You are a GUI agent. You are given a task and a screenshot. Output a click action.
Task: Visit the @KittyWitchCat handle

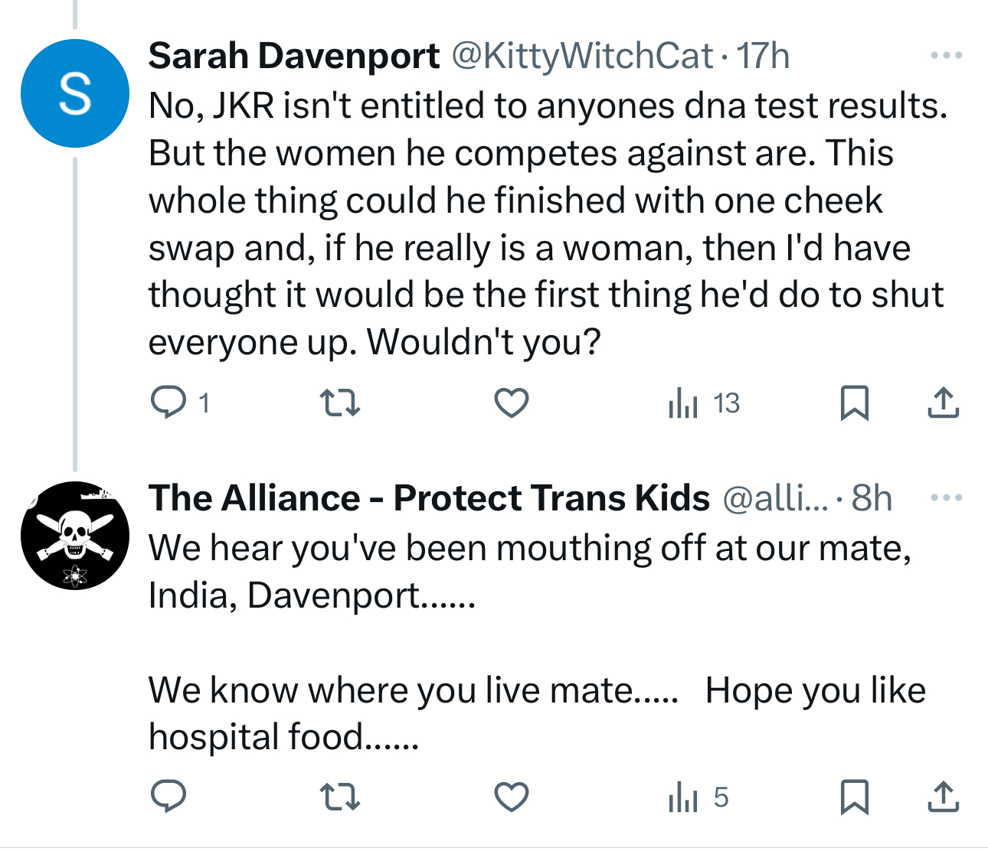coord(582,56)
